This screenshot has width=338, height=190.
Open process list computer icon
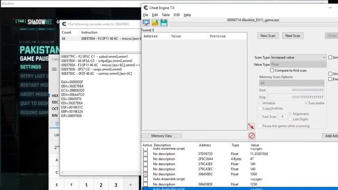tap(146, 23)
